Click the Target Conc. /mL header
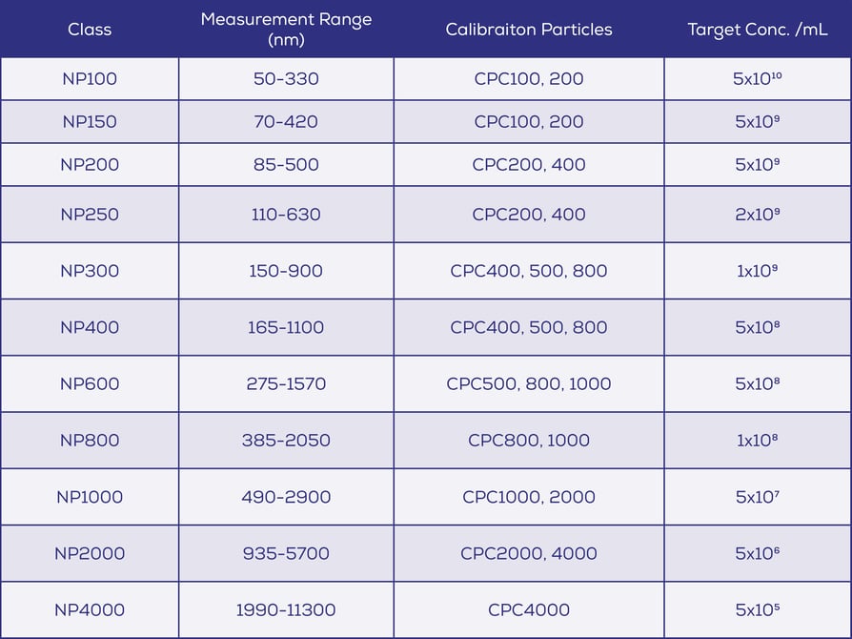 coord(758,29)
